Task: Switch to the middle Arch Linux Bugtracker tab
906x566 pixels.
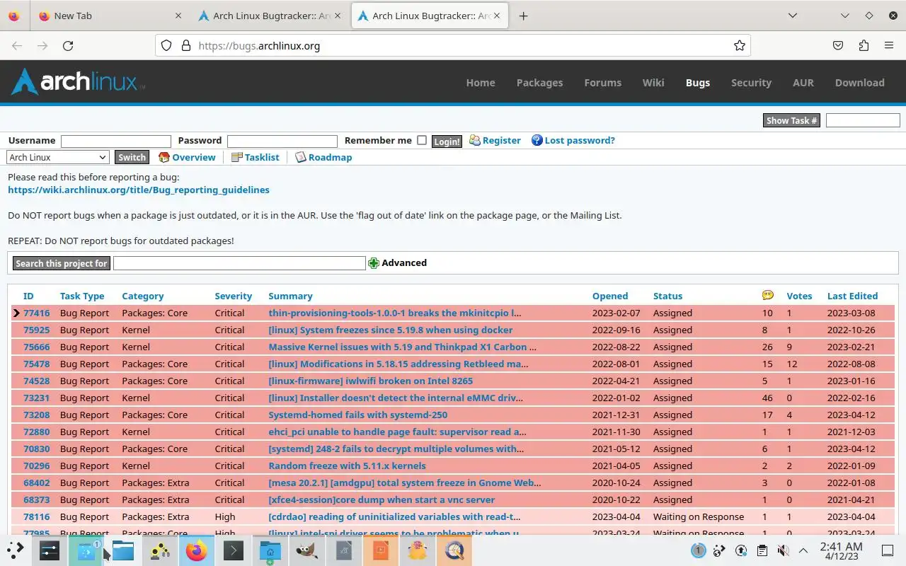Action: [x=270, y=16]
